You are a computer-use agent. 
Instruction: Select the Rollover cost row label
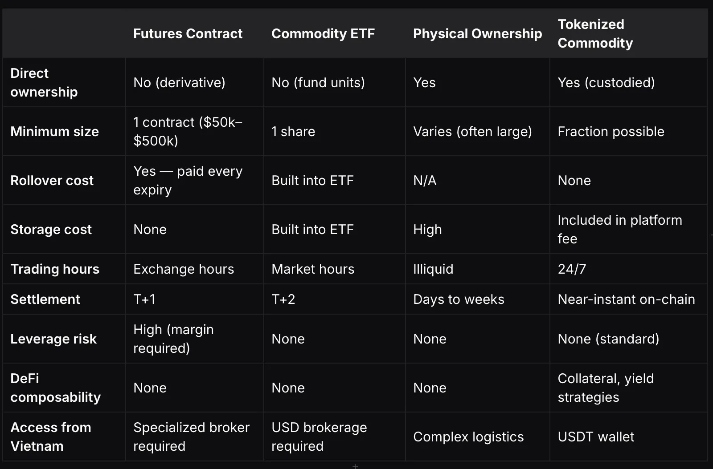pyautogui.click(x=52, y=181)
